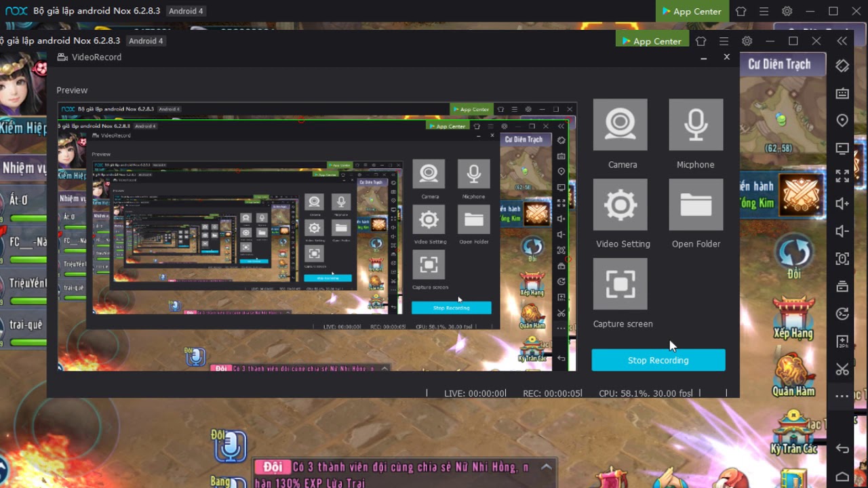This screenshot has height=488, width=868.
Task: Open App Center in inner Nox title bar
Action: (652, 41)
